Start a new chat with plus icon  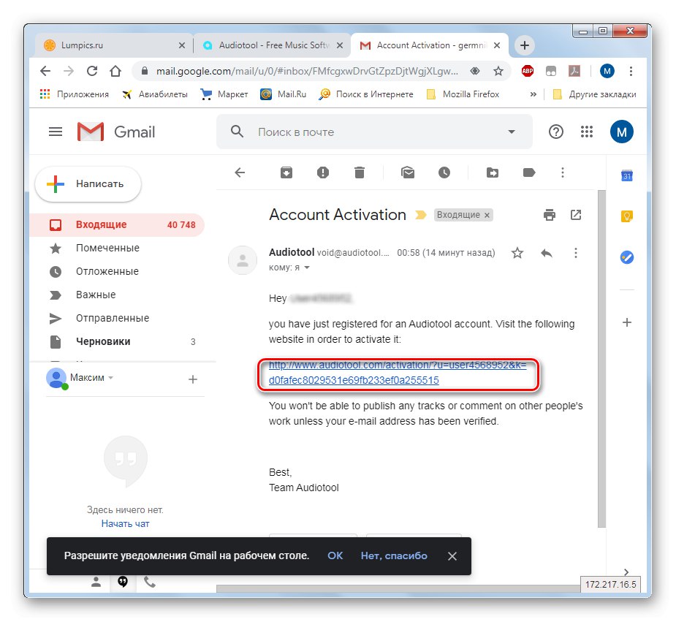tap(193, 379)
